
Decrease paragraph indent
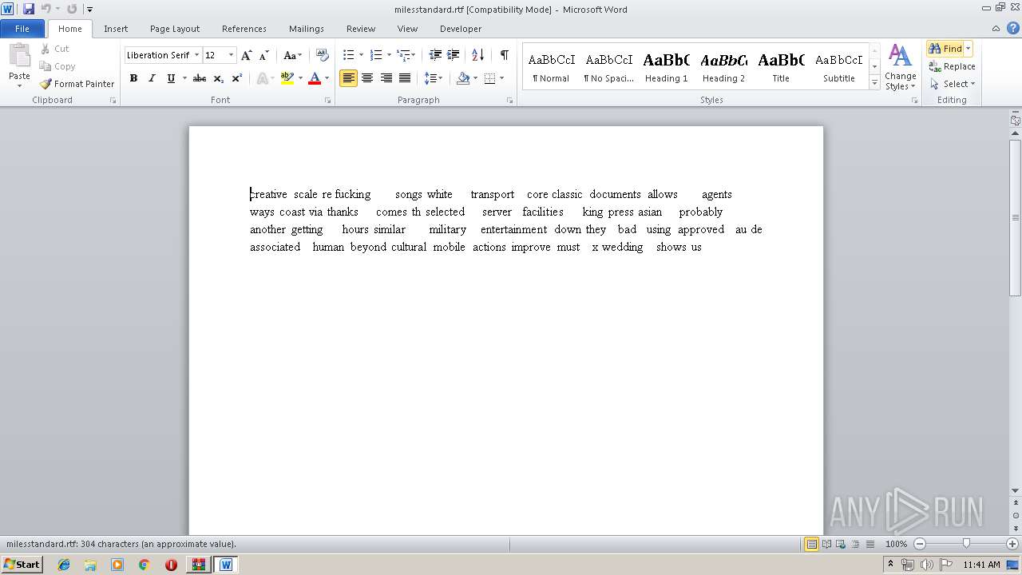pos(435,55)
